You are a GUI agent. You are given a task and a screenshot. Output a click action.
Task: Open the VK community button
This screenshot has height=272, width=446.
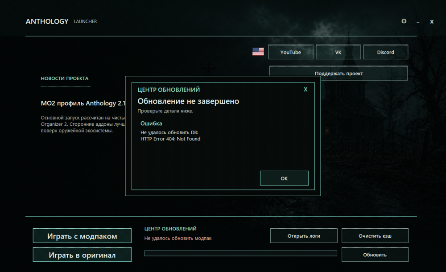(338, 52)
